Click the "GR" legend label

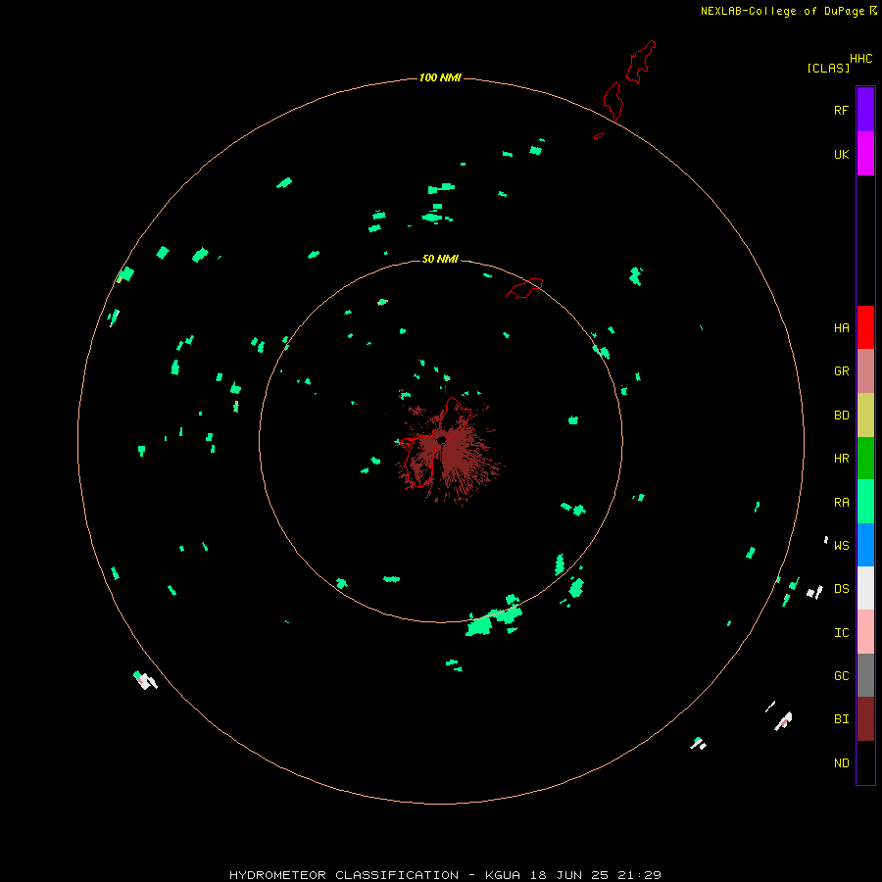(x=841, y=371)
